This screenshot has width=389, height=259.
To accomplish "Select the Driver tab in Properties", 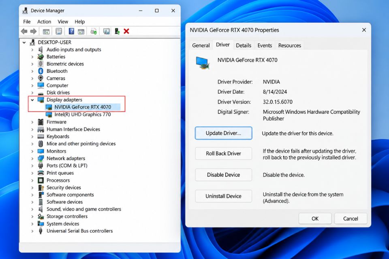I will pyautogui.click(x=223, y=45).
